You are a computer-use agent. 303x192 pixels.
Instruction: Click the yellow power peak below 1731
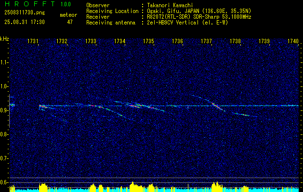[x=43, y=187]
